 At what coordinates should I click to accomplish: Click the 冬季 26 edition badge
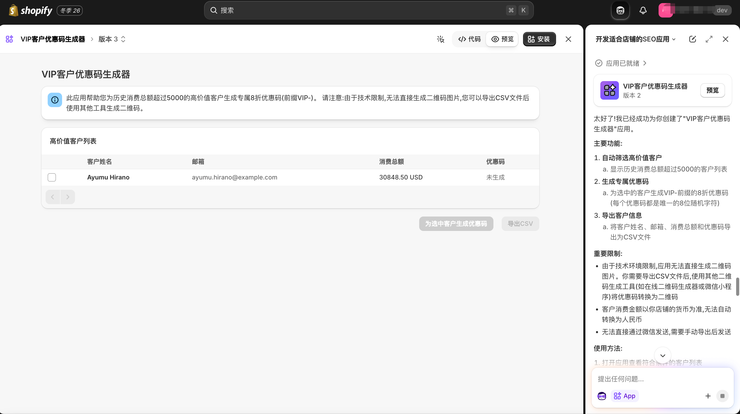coord(70,10)
